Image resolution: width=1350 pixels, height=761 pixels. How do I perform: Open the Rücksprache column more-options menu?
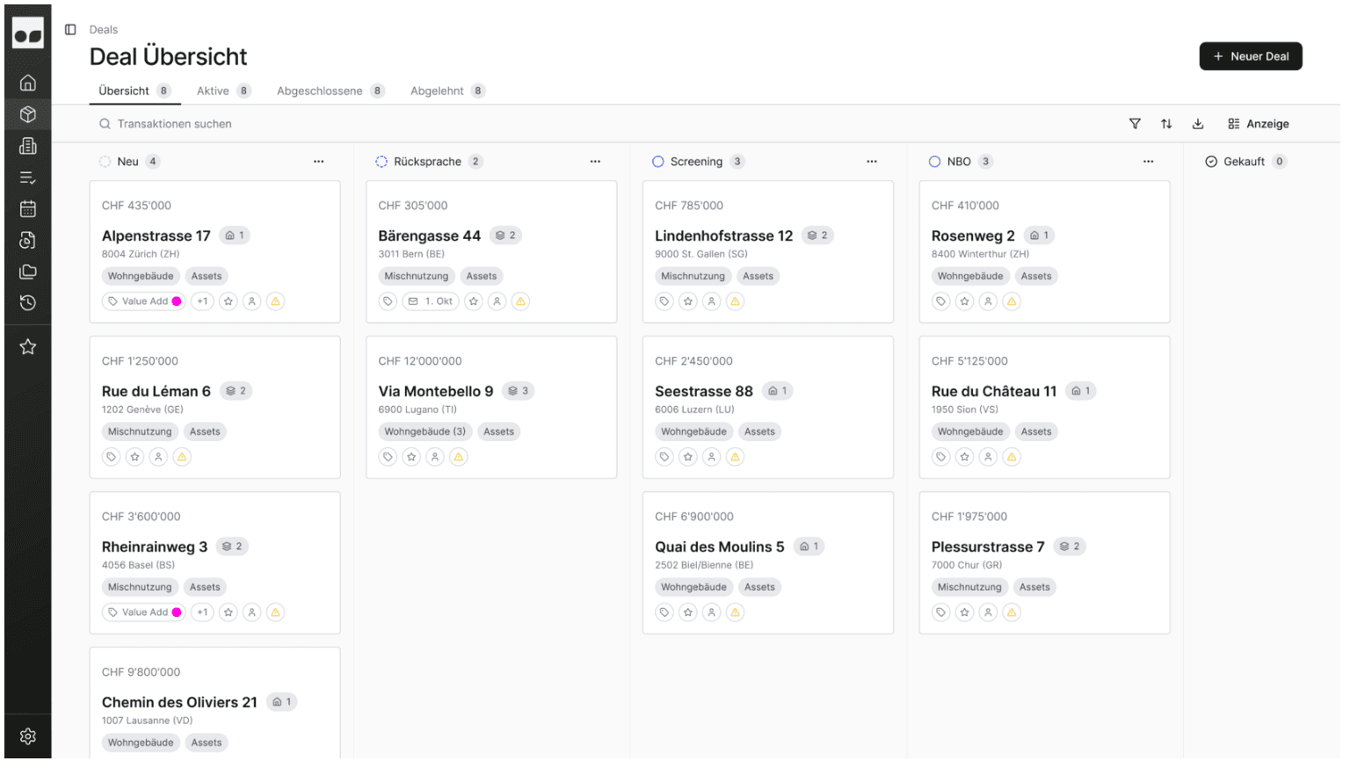pos(596,162)
